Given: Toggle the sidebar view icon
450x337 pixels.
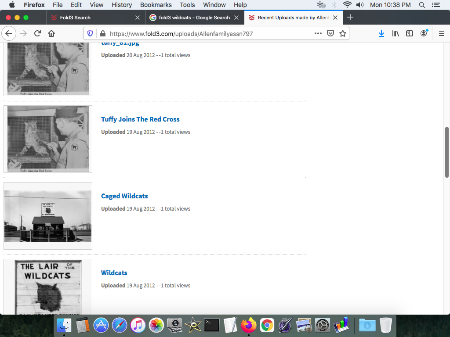Looking at the screenshot, I should [x=410, y=33].
